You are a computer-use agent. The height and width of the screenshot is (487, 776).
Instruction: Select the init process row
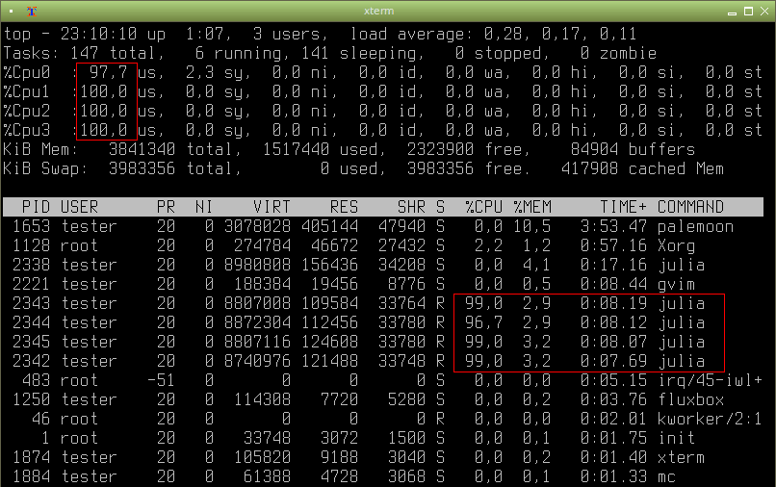click(x=383, y=439)
